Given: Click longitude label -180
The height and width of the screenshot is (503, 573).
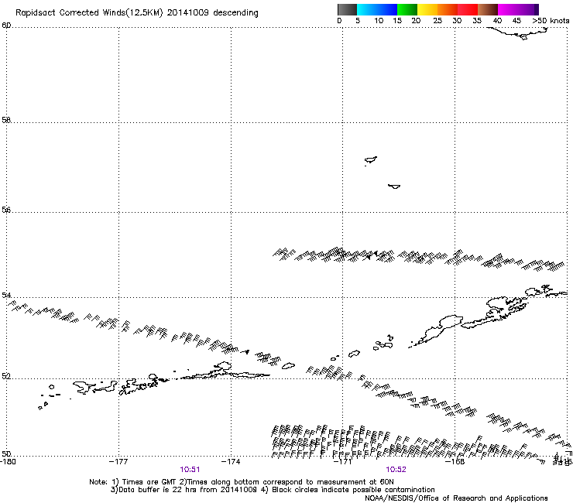Looking at the screenshot, I should tap(8, 461).
